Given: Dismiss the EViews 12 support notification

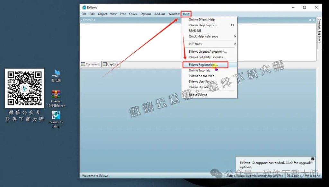Looking at the screenshot, I should tap(313, 159).
